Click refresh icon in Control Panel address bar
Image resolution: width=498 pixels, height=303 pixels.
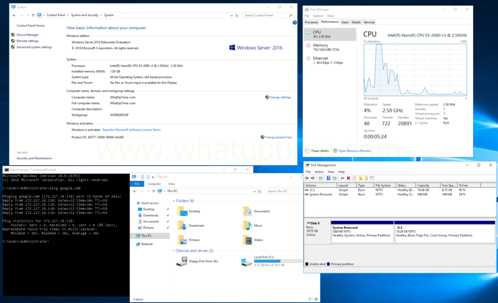[237, 15]
